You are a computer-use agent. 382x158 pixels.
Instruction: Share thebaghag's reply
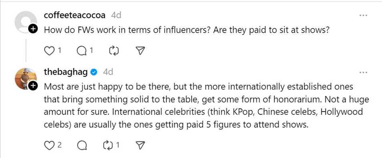[x=140, y=145]
